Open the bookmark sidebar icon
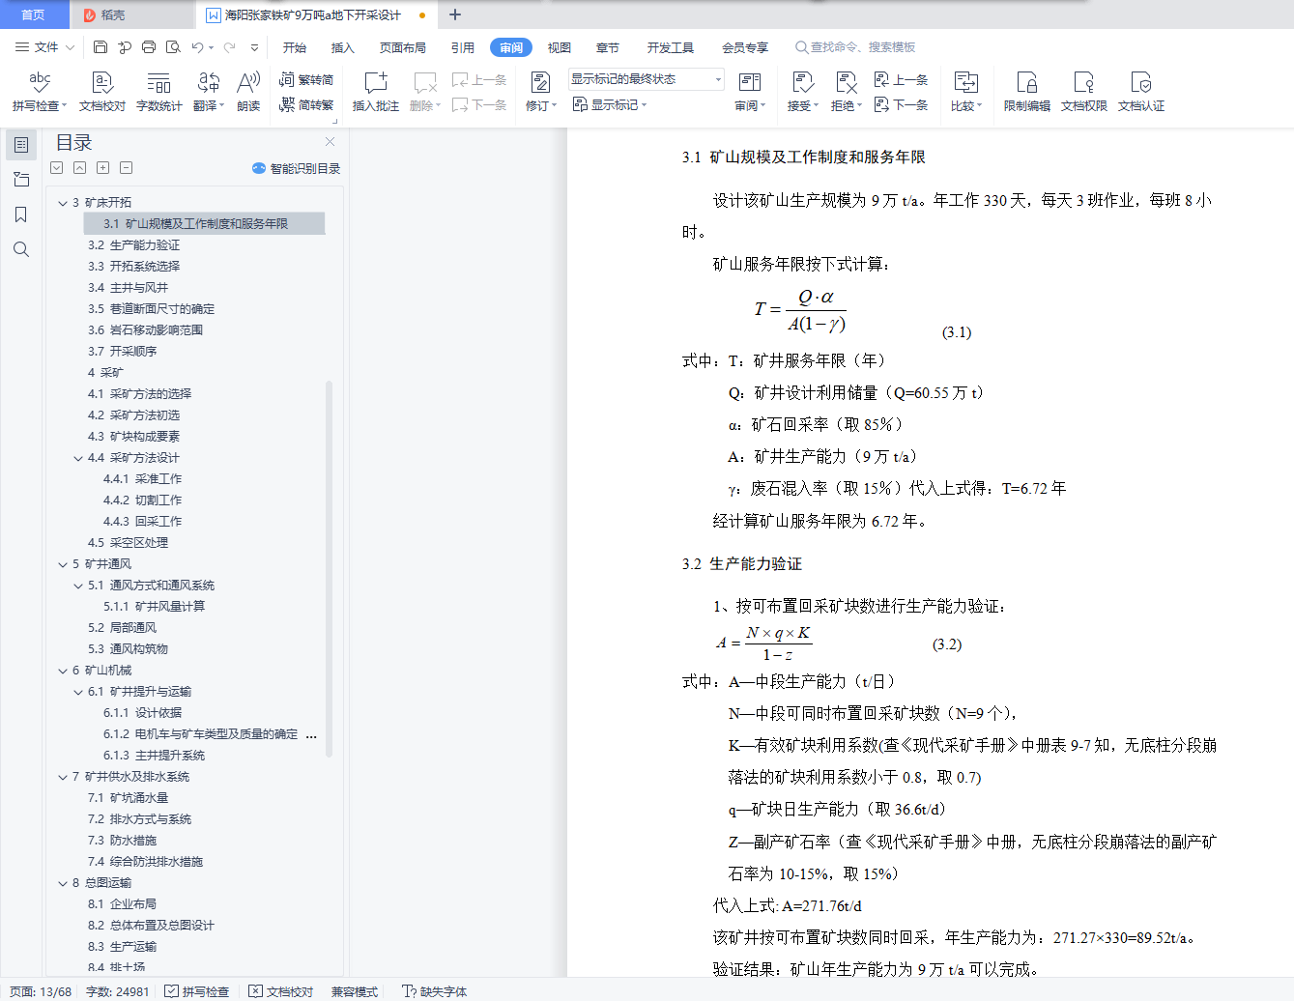Screen dimensions: 1294x1001 (x=21, y=214)
